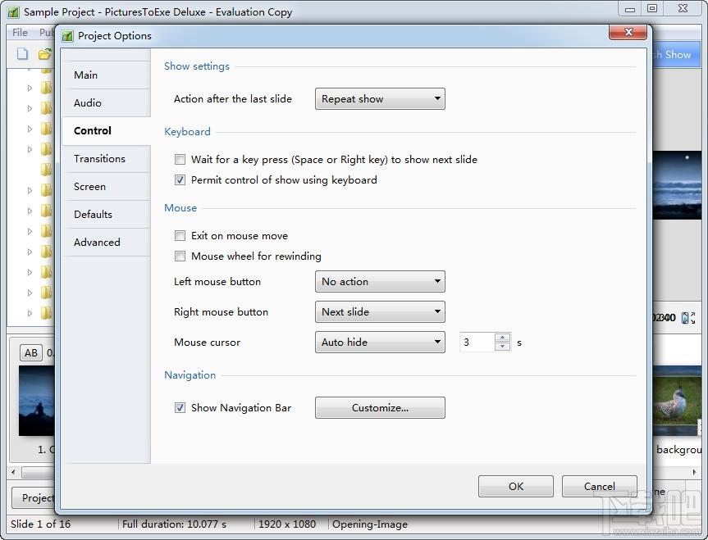Toggle Show Navigation Bar checkbox
Image resolution: width=708 pixels, height=540 pixels.
[180, 408]
